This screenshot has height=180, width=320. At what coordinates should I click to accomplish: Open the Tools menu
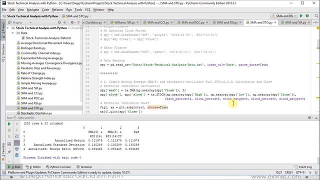pos(78,9)
